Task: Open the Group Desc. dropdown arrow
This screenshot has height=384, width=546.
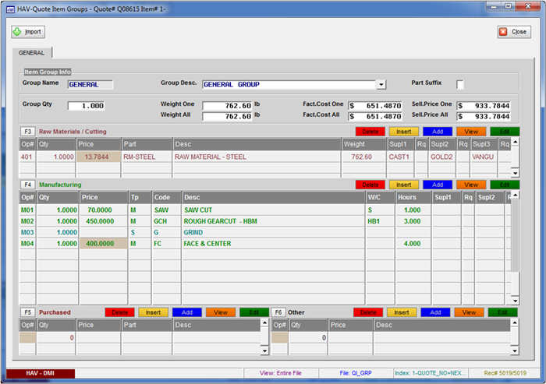Action: pos(381,85)
